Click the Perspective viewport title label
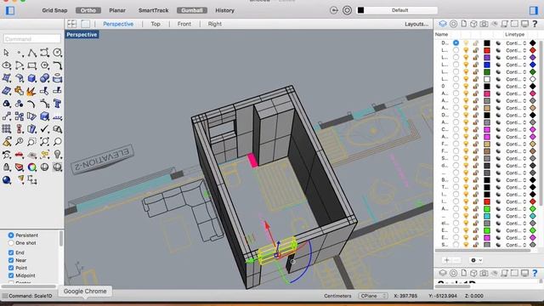Viewport: 544px width, 306px height. coord(82,35)
